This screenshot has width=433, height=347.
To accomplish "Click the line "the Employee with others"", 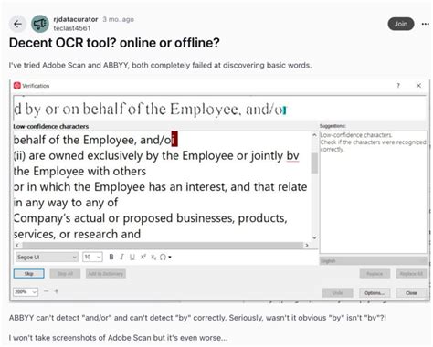I will [79, 172].
